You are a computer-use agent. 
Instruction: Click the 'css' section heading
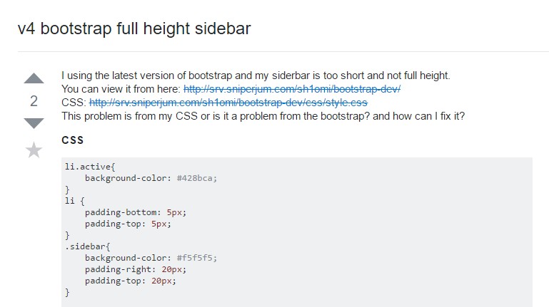pos(73,140)
